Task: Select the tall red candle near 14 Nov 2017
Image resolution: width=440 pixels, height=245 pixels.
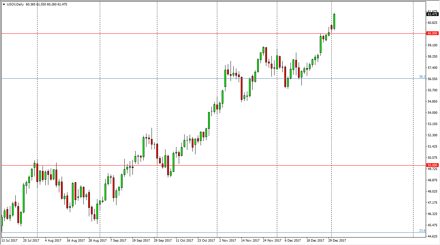Action: click(242, 89)
